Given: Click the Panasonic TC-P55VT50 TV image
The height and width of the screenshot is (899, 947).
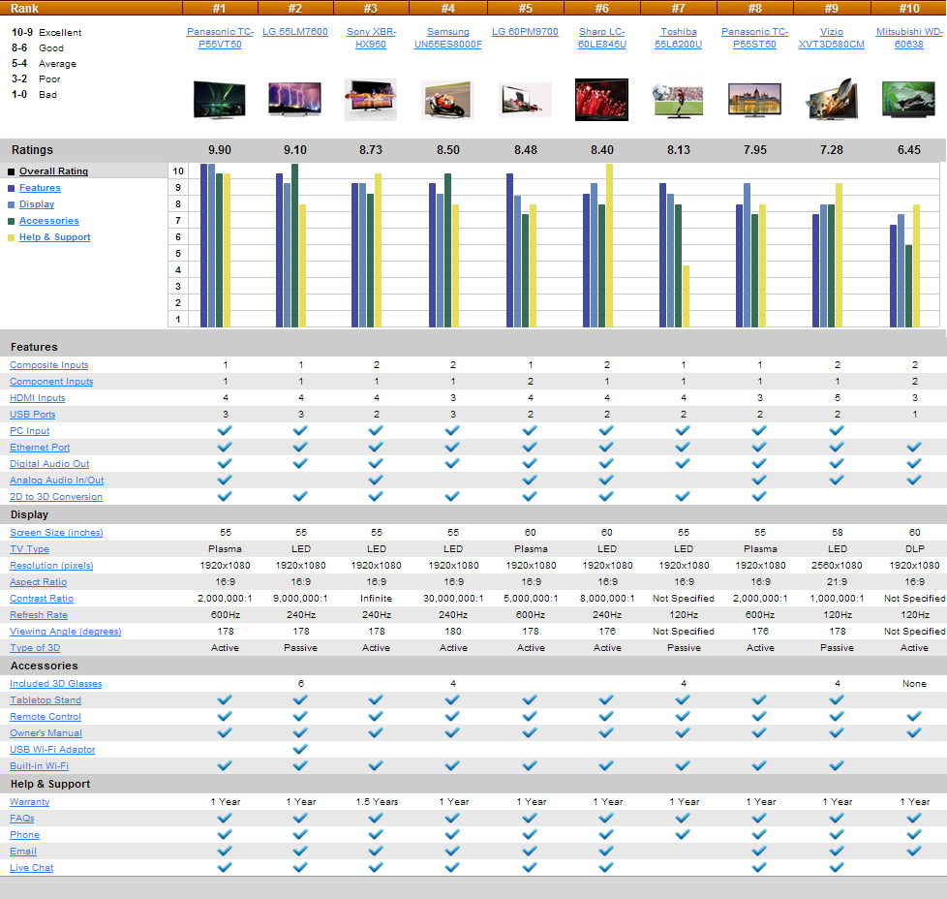Looking at the screenshot, I should coord(219,100).
